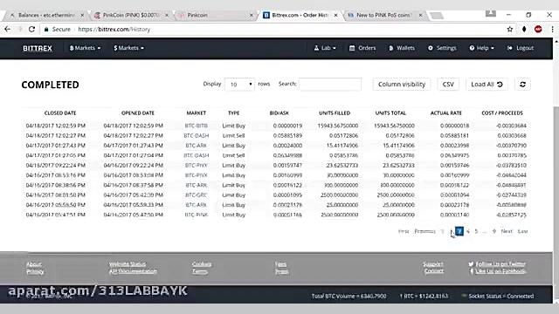Go to the Wallets page

tap(402, 48)
